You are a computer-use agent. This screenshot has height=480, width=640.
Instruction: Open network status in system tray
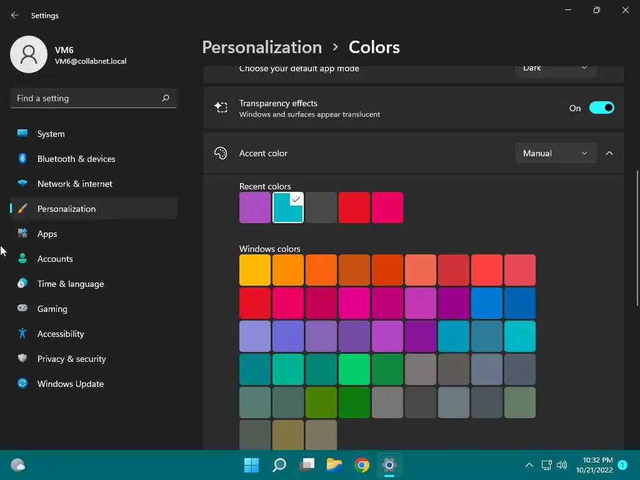click(546, 465)
